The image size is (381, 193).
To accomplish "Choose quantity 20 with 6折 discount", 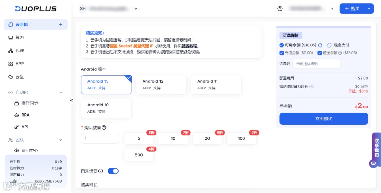I will pyautogui.click(x=207, y=138).
